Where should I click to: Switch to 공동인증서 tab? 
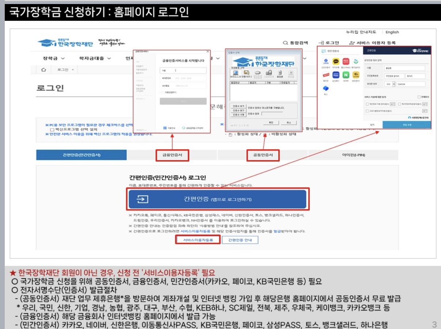coord(263,155)
